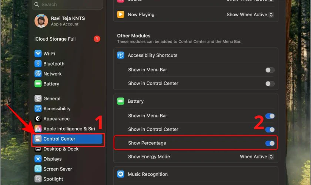Viewport: 311px width, 185px height.
Task: Go to Network settings
Action: [x=67, y=74]
